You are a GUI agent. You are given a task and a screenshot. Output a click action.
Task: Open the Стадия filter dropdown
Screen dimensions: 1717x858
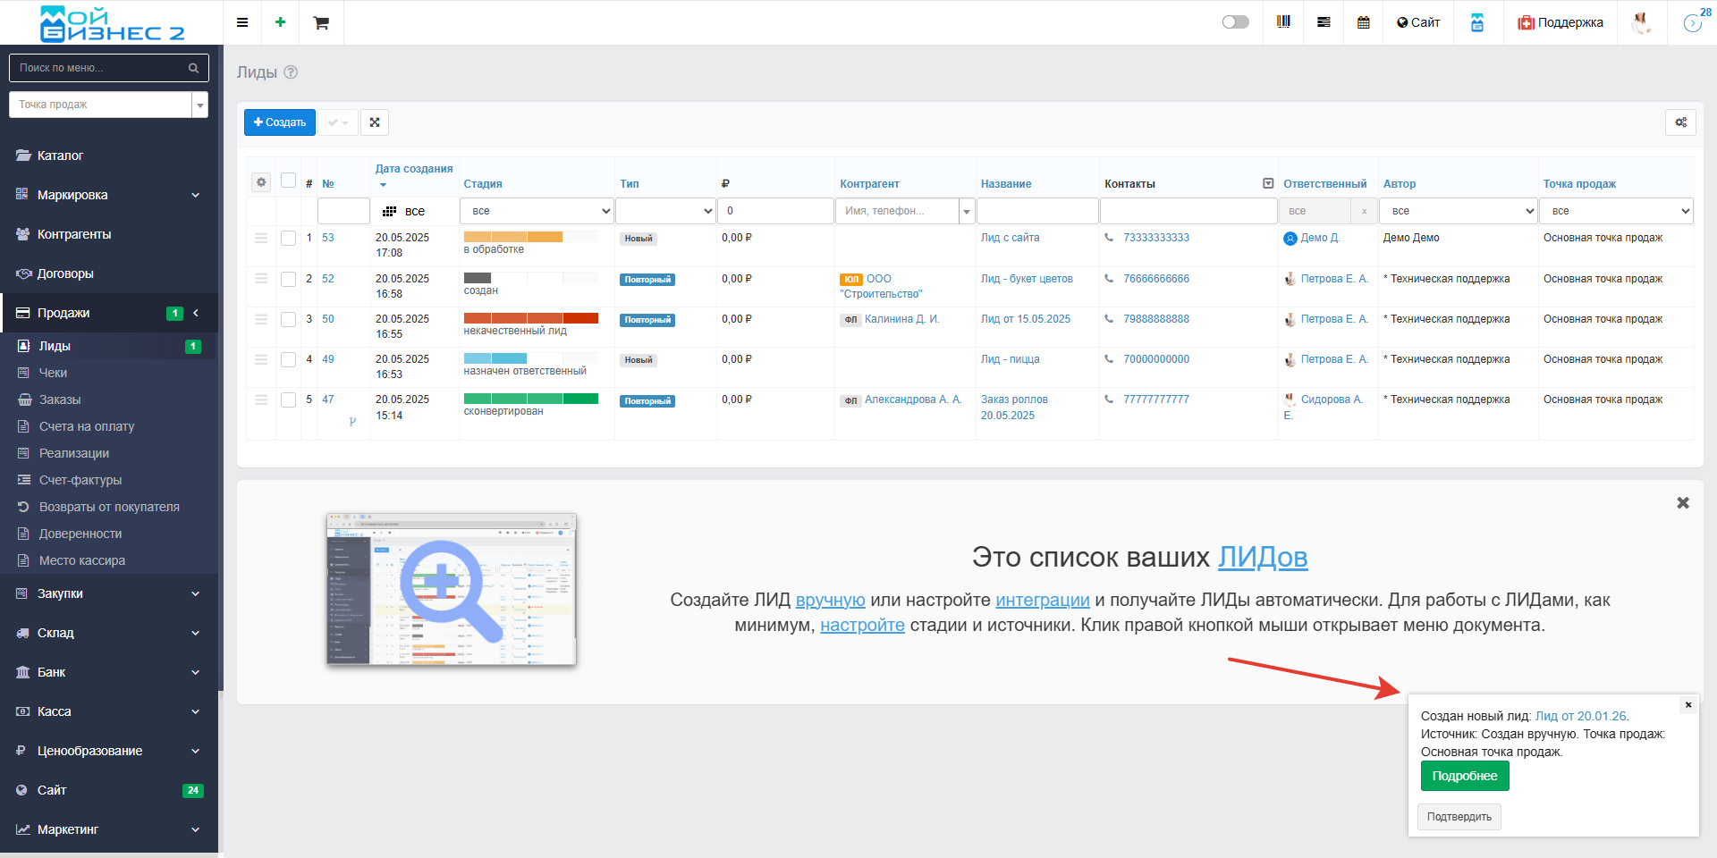point(537,211)
